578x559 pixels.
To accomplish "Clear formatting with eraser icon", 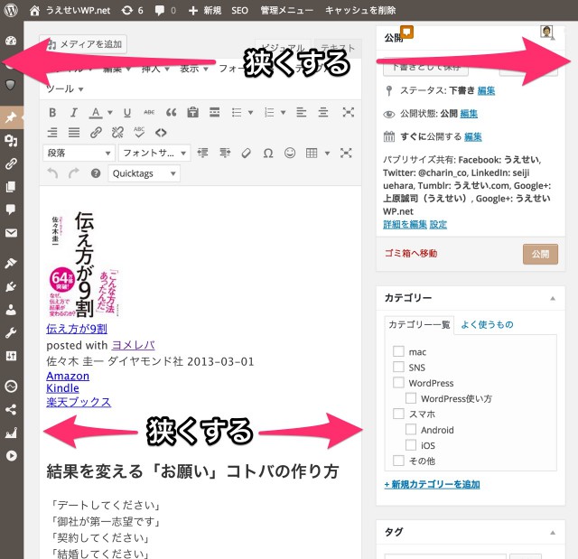I will click(246, 153).
